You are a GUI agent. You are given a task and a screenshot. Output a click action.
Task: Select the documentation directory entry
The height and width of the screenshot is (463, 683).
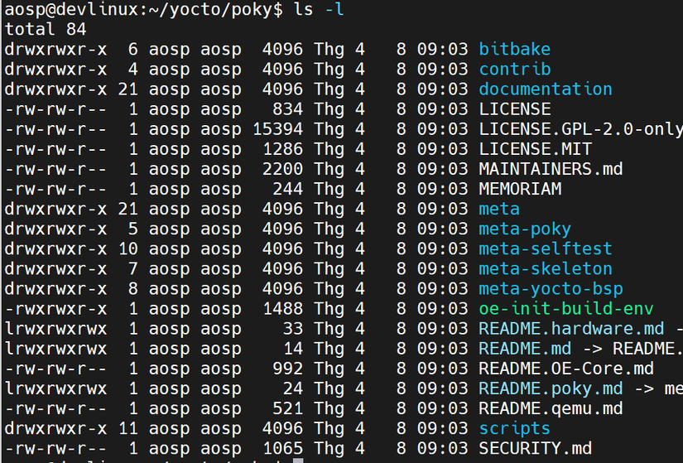click(546, 89)
